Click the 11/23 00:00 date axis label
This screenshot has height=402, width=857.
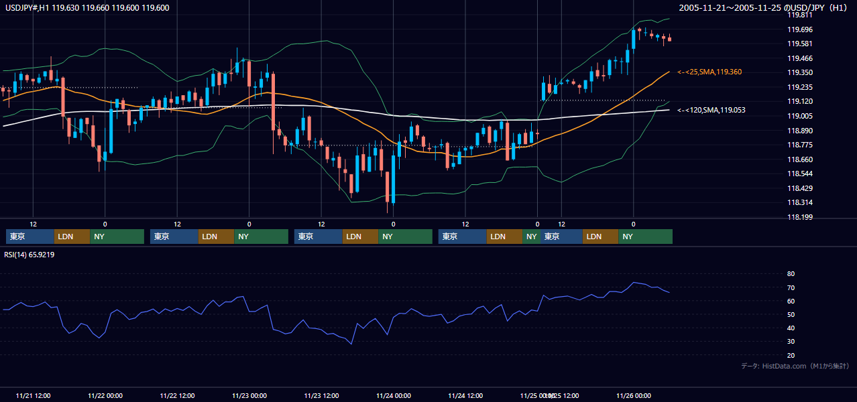pyautogui.click(x=249, y=395)
